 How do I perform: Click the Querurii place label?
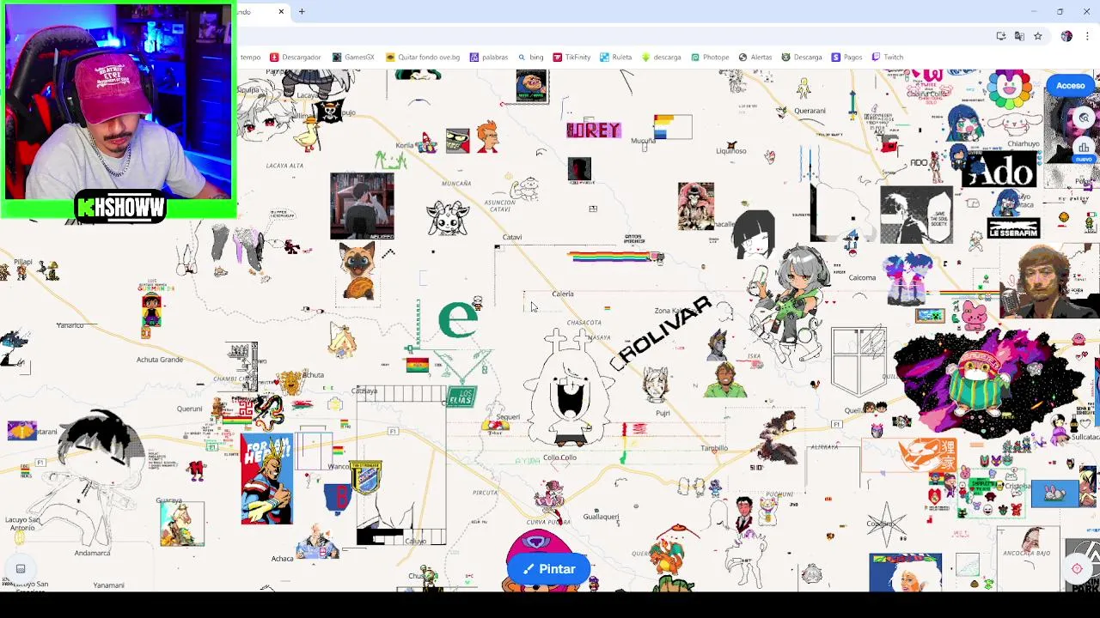pyautogui.click(x=189, y=409)
